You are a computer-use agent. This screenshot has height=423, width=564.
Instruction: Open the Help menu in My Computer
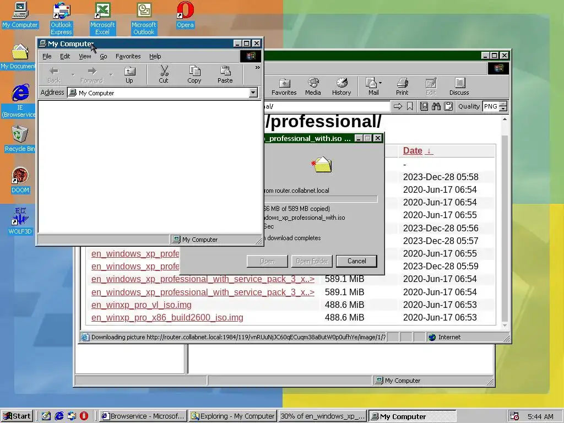click(155, 57)
